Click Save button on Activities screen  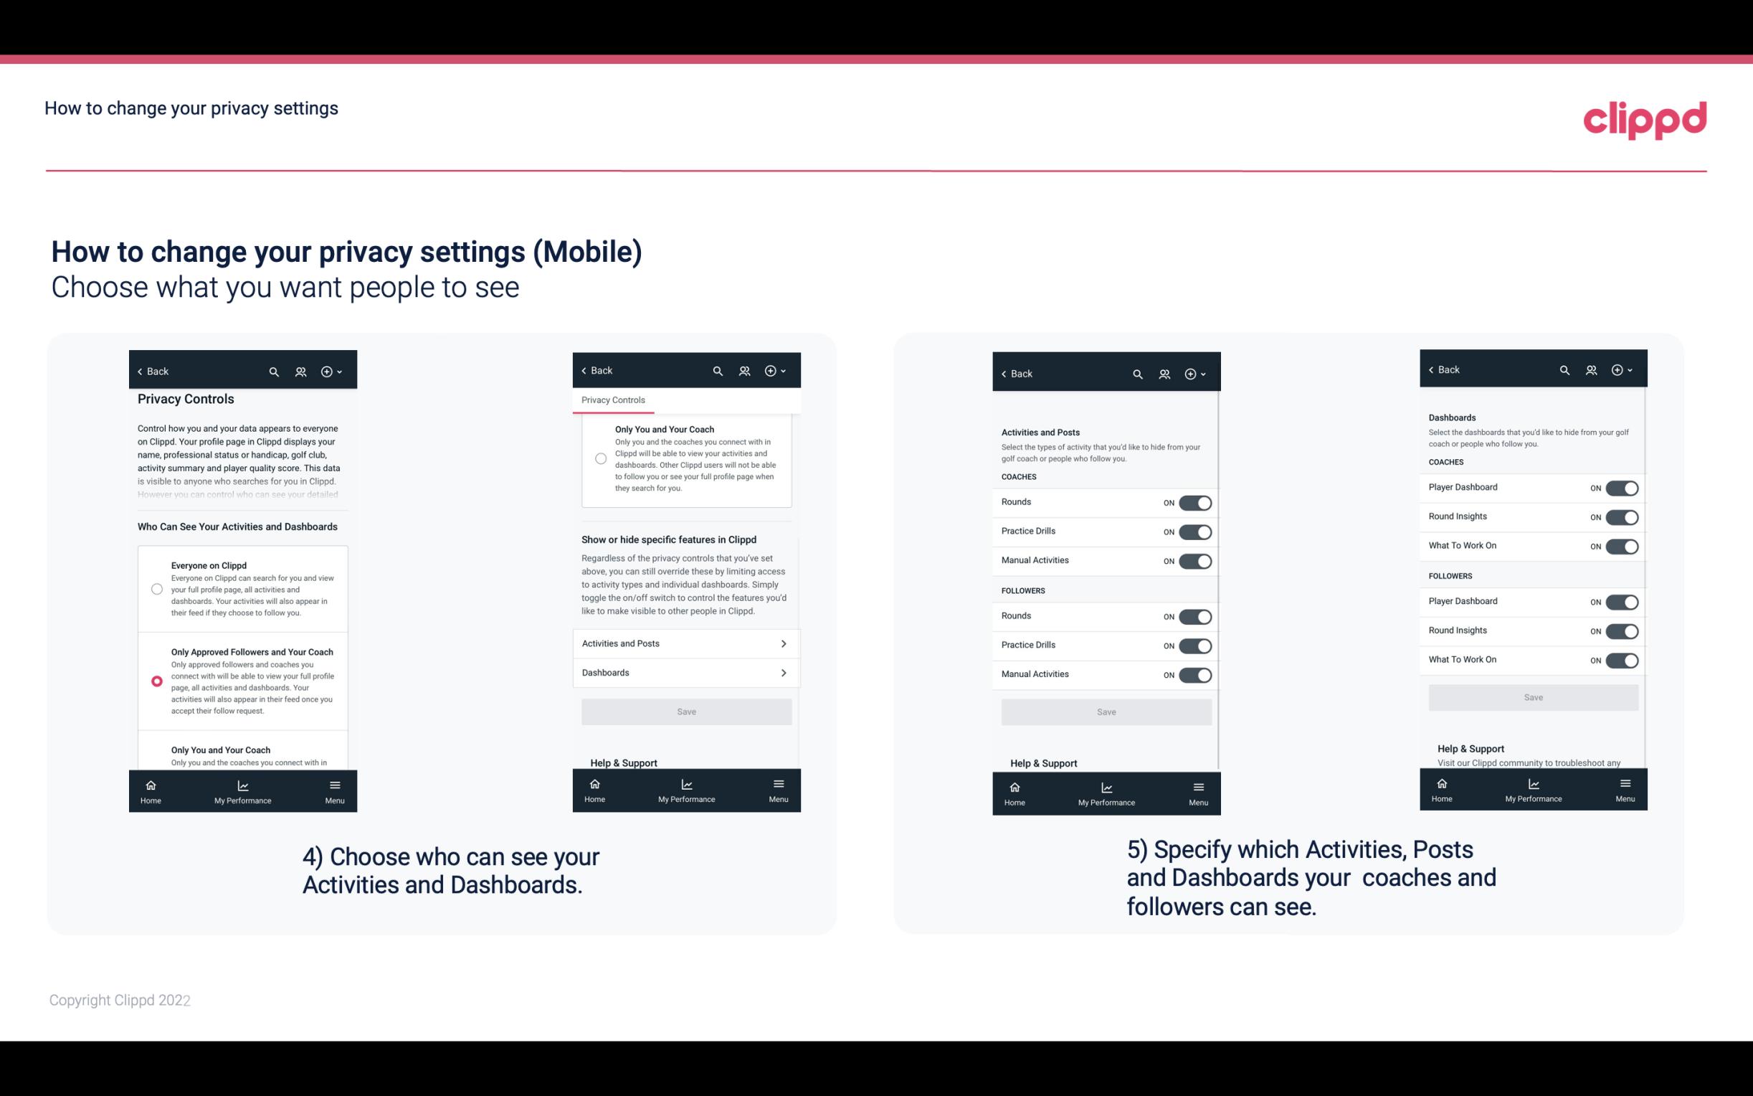[1106, 711]
